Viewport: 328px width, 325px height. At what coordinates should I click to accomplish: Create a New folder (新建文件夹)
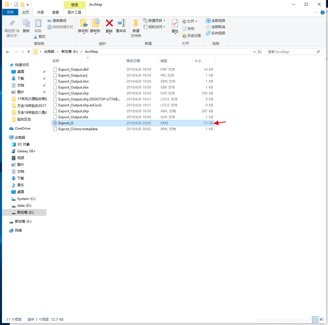[x=136, y=28]
